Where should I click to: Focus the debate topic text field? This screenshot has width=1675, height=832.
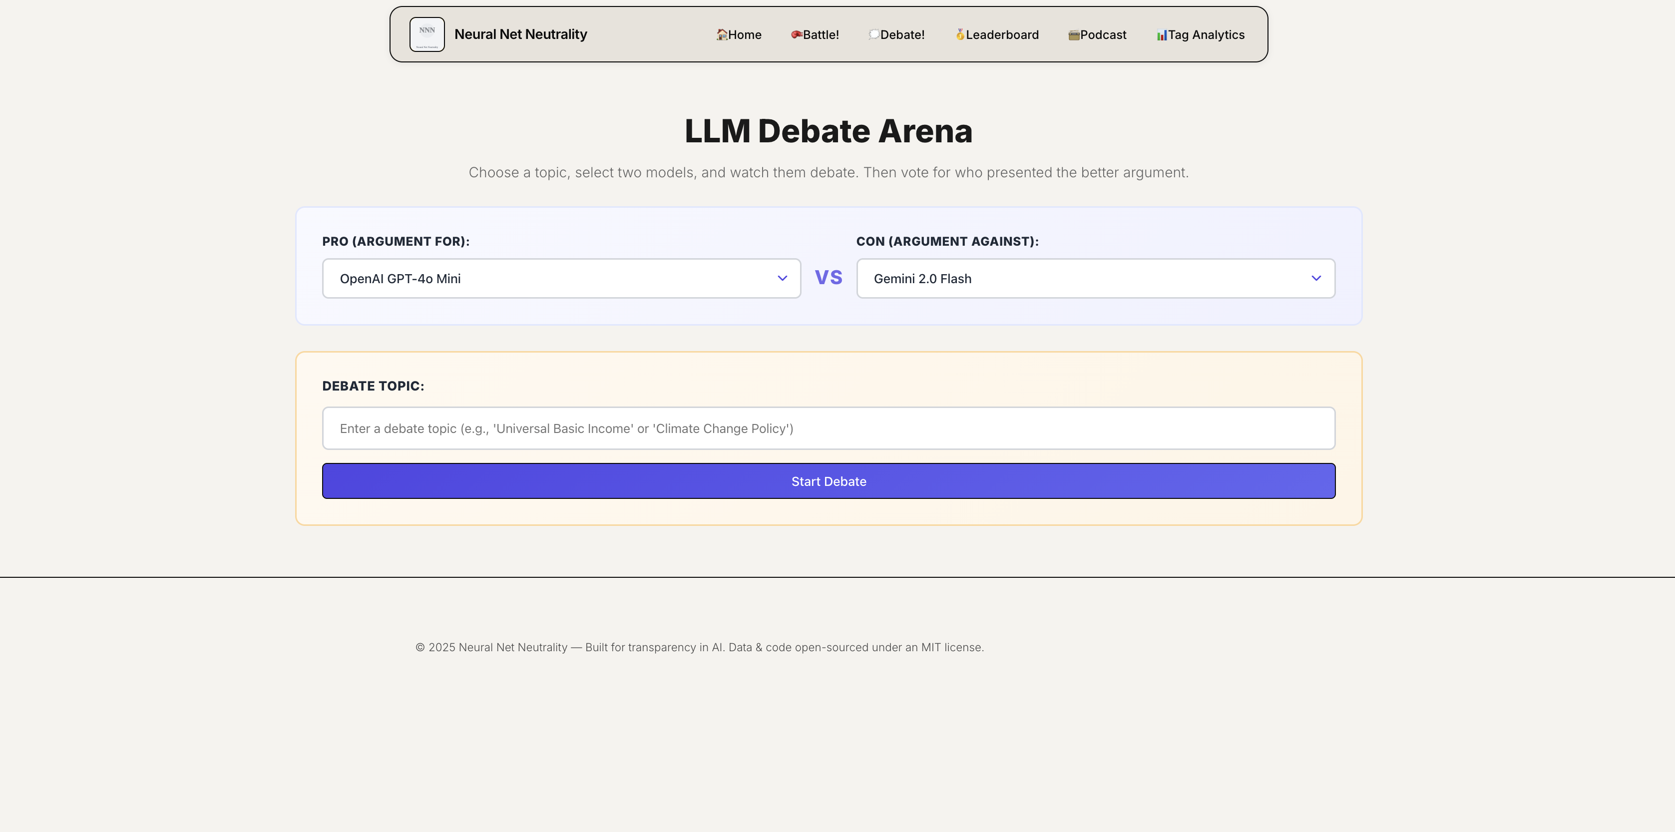pos(829,428)
